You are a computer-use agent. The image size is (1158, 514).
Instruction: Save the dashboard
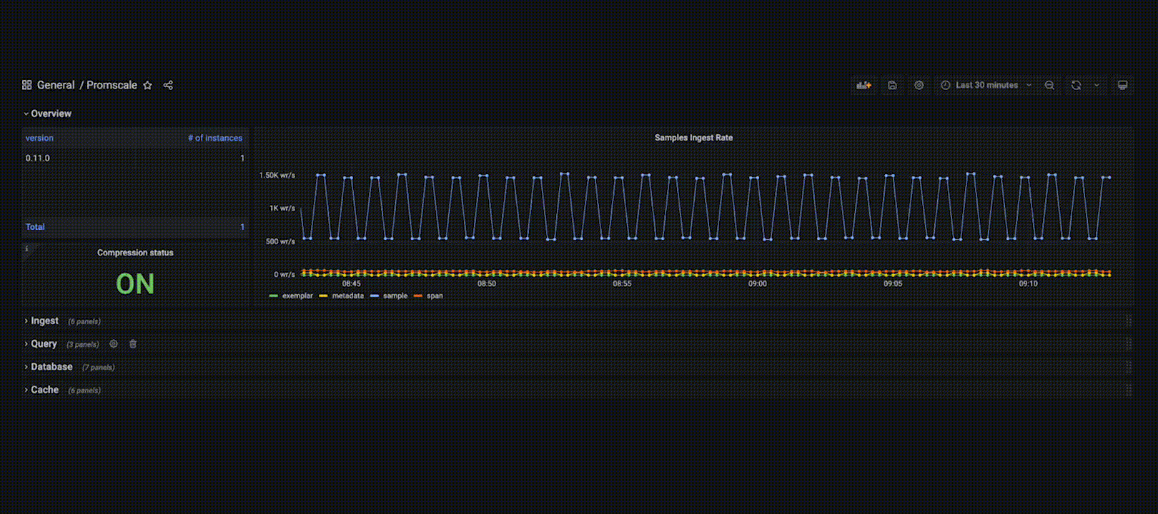click(x=892, y=85)
